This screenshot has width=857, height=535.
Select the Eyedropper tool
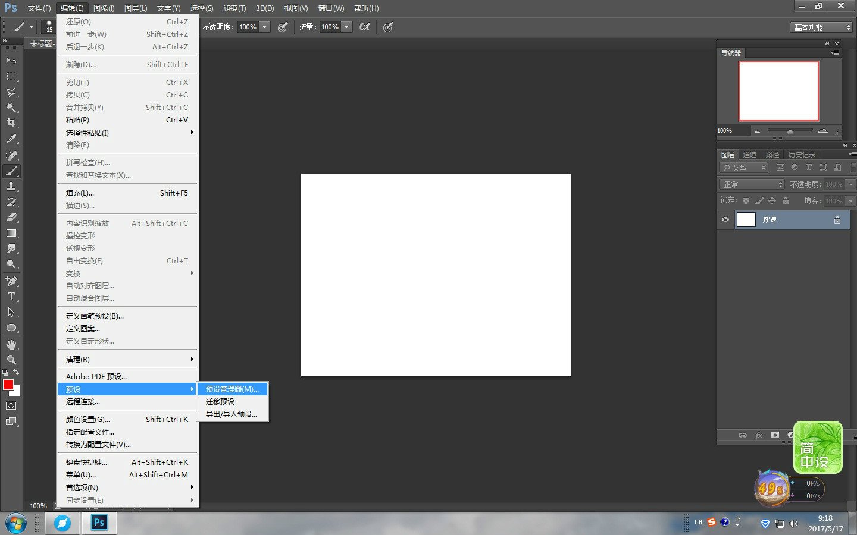click(x=11, y=139)
